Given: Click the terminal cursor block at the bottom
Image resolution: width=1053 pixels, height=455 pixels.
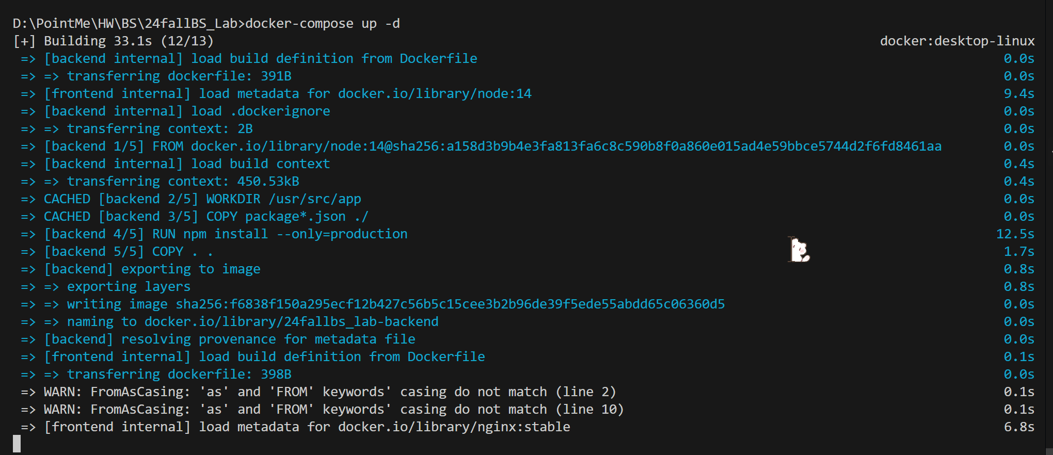Looking at the screenshot, I should pos(17,444).
